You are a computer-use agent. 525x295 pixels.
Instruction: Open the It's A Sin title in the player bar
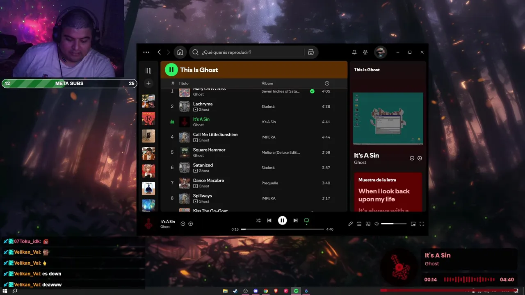(x=168, y=222)
